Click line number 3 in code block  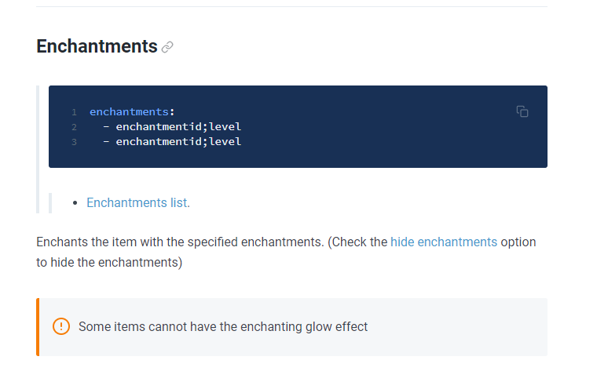tap(74, 142)
